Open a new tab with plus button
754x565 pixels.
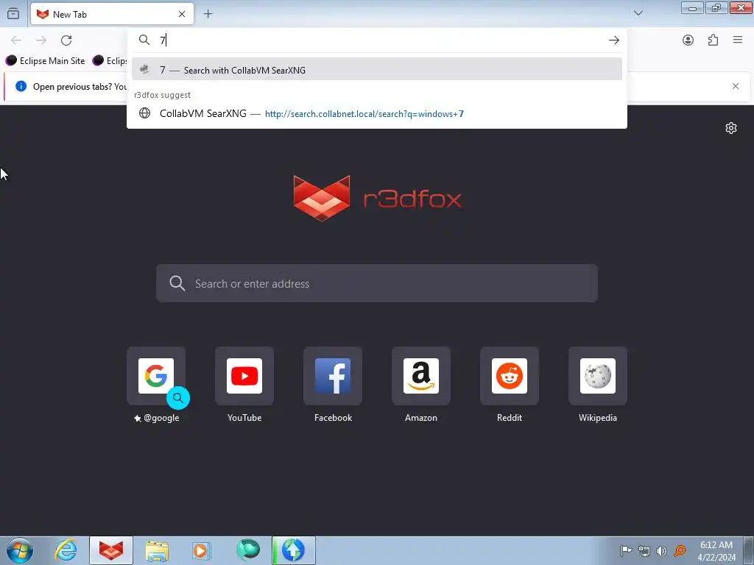click(208, 14)
